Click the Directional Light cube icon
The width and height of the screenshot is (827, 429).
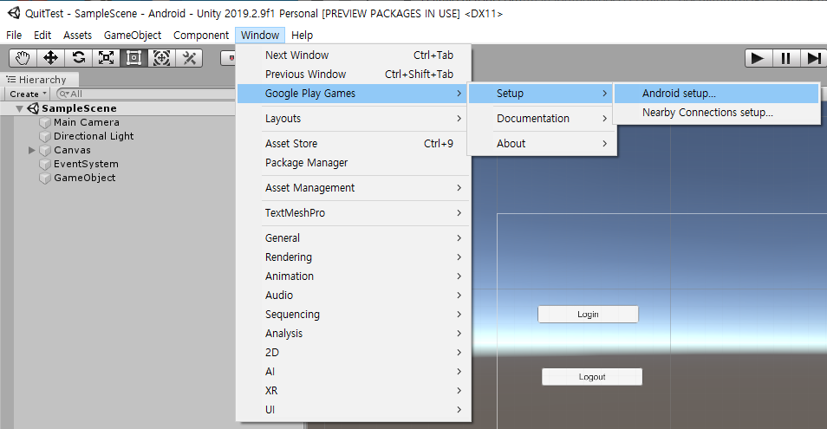pyautogui.click(x=45, y=137)
